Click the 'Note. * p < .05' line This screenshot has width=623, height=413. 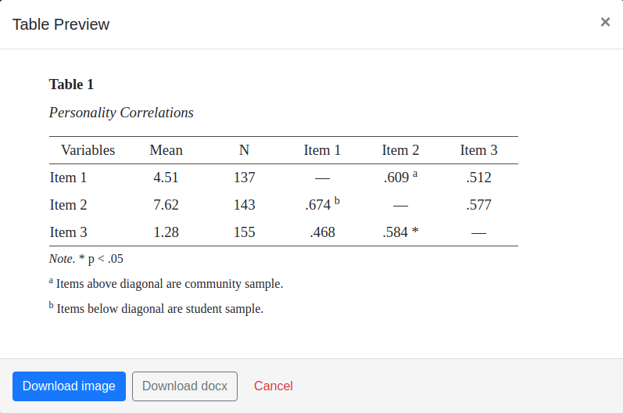[86, 259]
